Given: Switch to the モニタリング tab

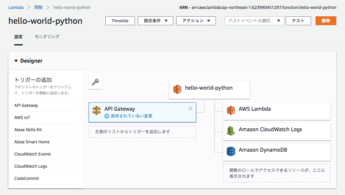Looking at the screenshot, I should 47,37.
